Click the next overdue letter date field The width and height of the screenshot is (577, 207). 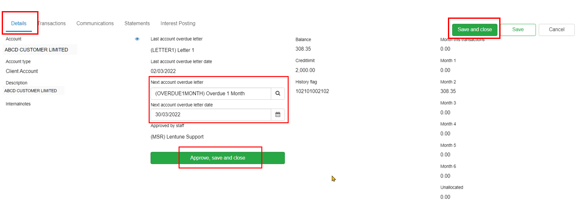pos(211,115)
